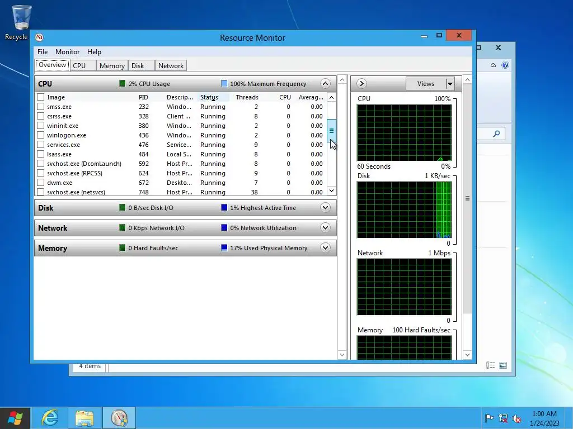Click the Resource Monitor taskbar icon
The width and height of the screenshot is (573, 429).
(119, 418)
